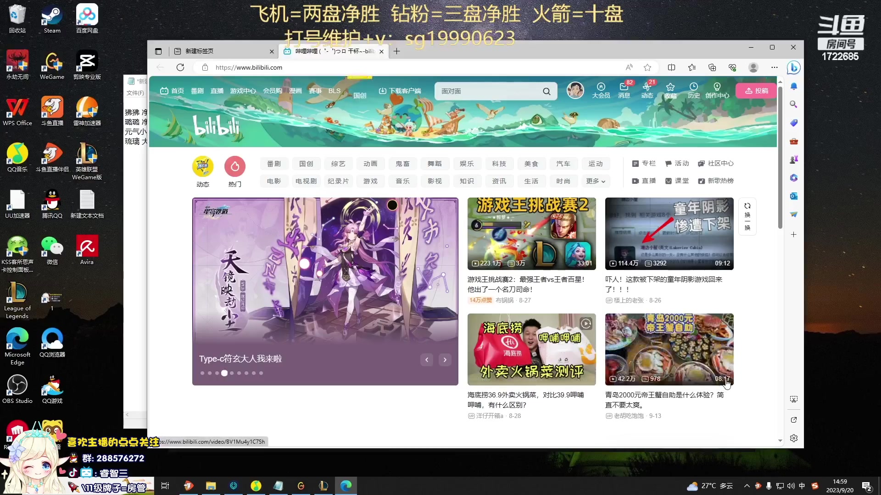Open 青岛2000元帝王蟹自助 video title
Screen dimensions: 881x495
[x=664, y=400]
